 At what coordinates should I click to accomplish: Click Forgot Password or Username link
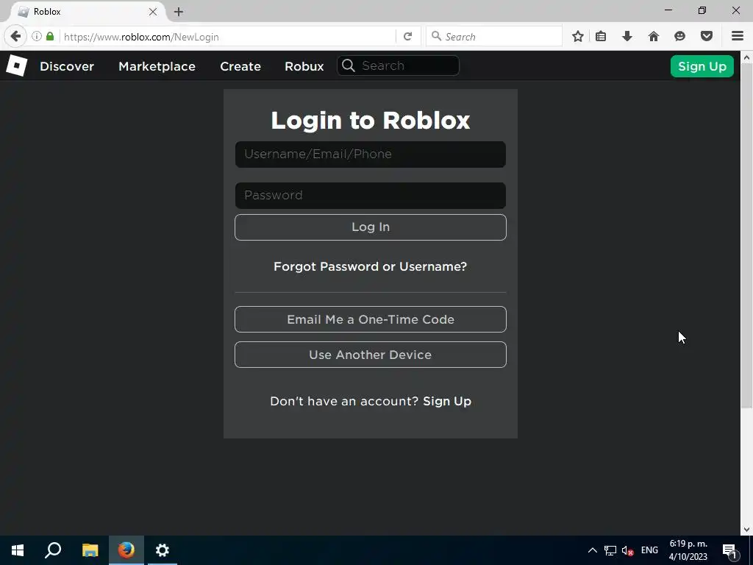(x=371, y=266)
